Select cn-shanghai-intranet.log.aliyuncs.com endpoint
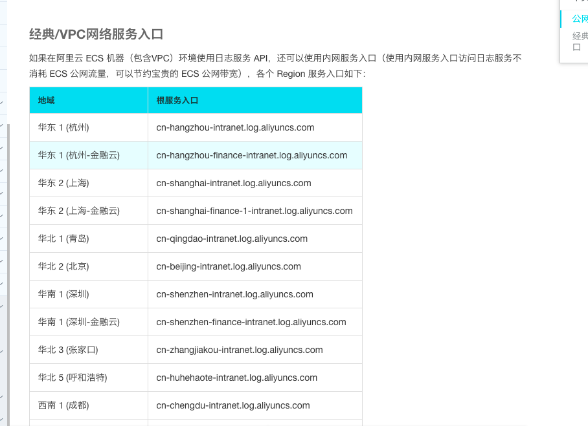The height and width of the screenshot is (426, 588). click(234, 183)
